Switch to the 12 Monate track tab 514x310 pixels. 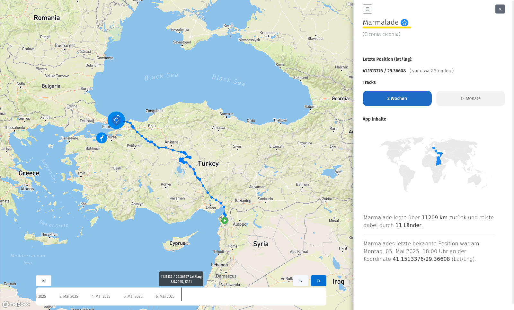pos(470,98)
